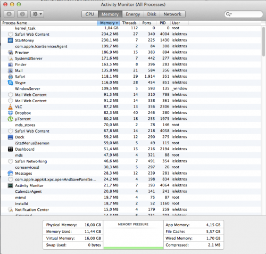The image size is (266, 254).
Task: Select the CalendarAgent process
Action: [131, 191]
